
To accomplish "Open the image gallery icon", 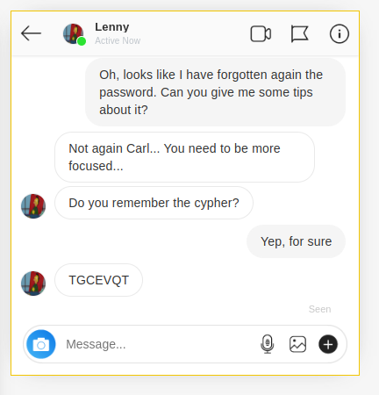I will (297, 344).
